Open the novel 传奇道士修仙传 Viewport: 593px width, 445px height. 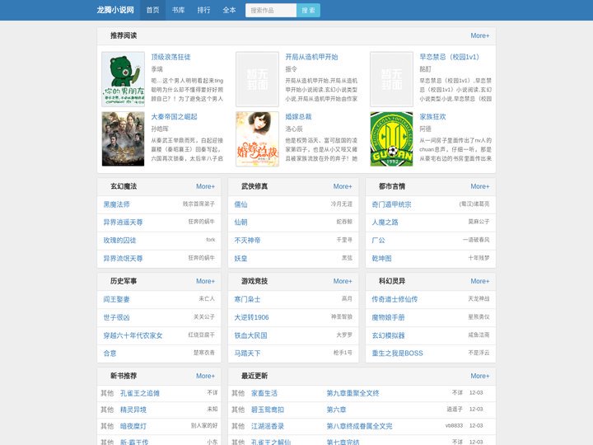click(395, 299)
